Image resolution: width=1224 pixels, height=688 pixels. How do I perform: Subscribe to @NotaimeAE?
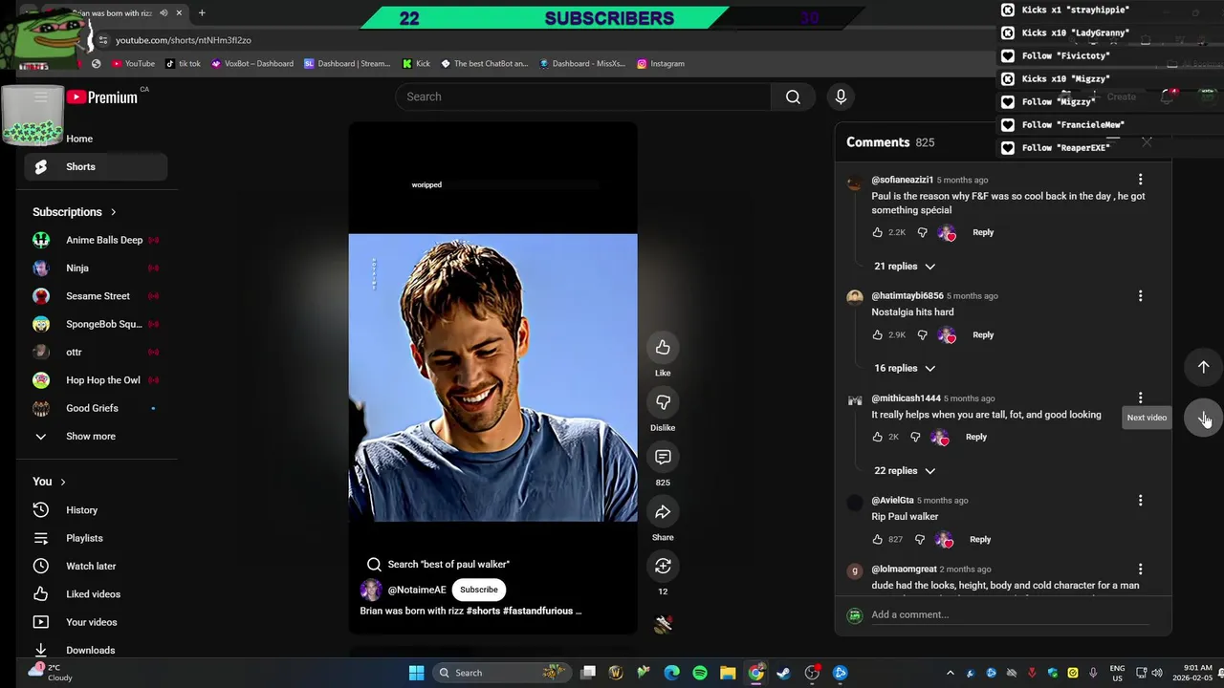point(479,590)
